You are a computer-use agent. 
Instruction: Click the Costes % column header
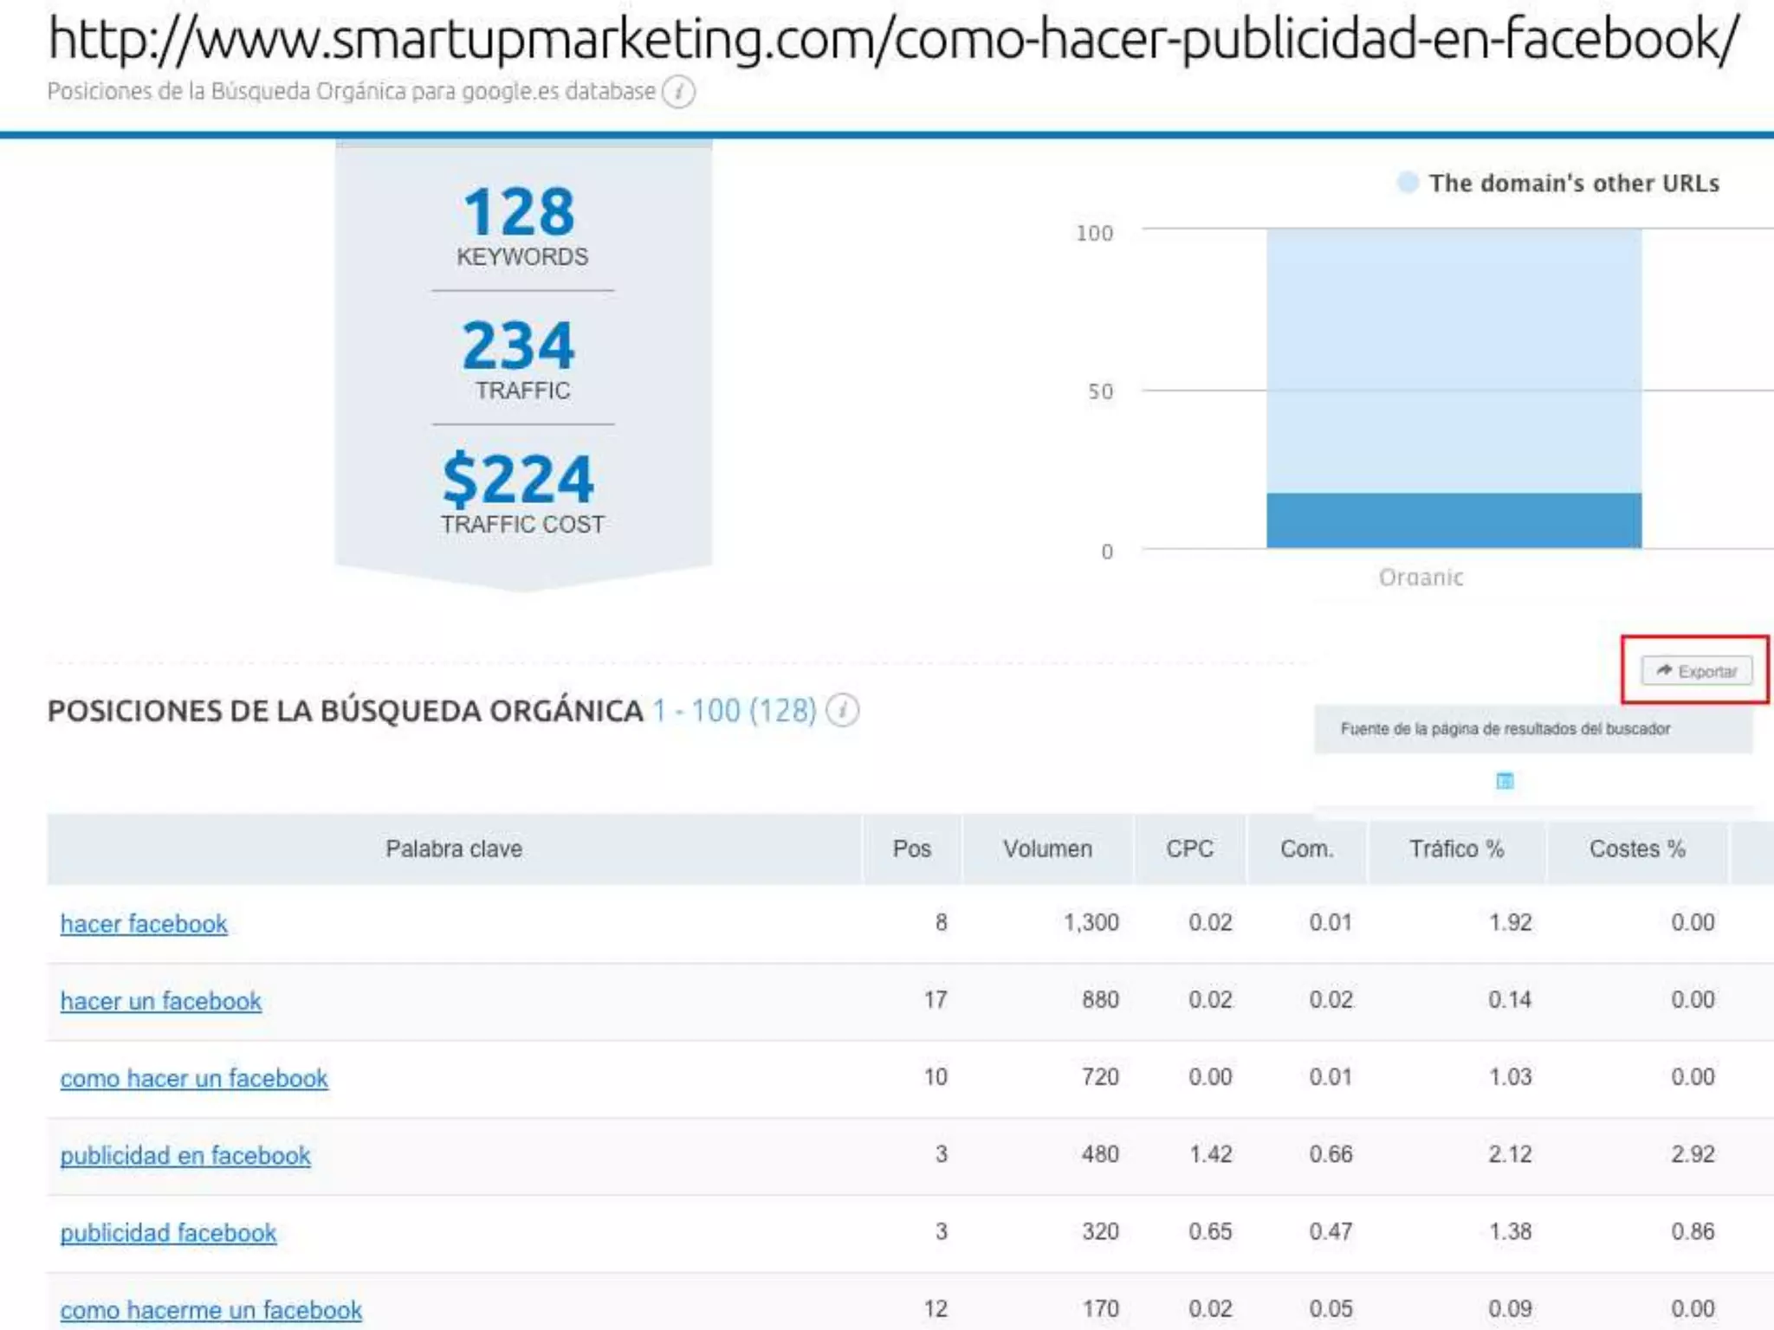click(1637, 849)
